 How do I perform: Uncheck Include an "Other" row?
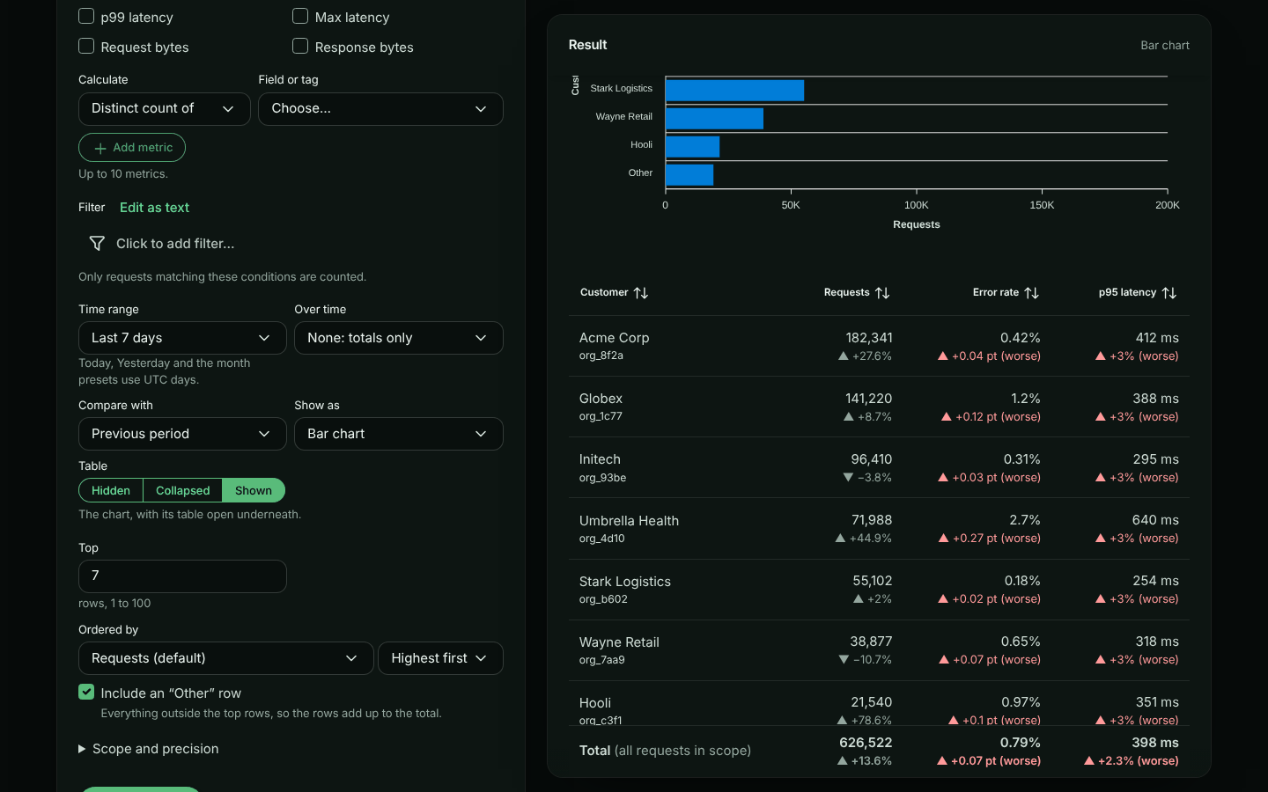click(86, 692)
